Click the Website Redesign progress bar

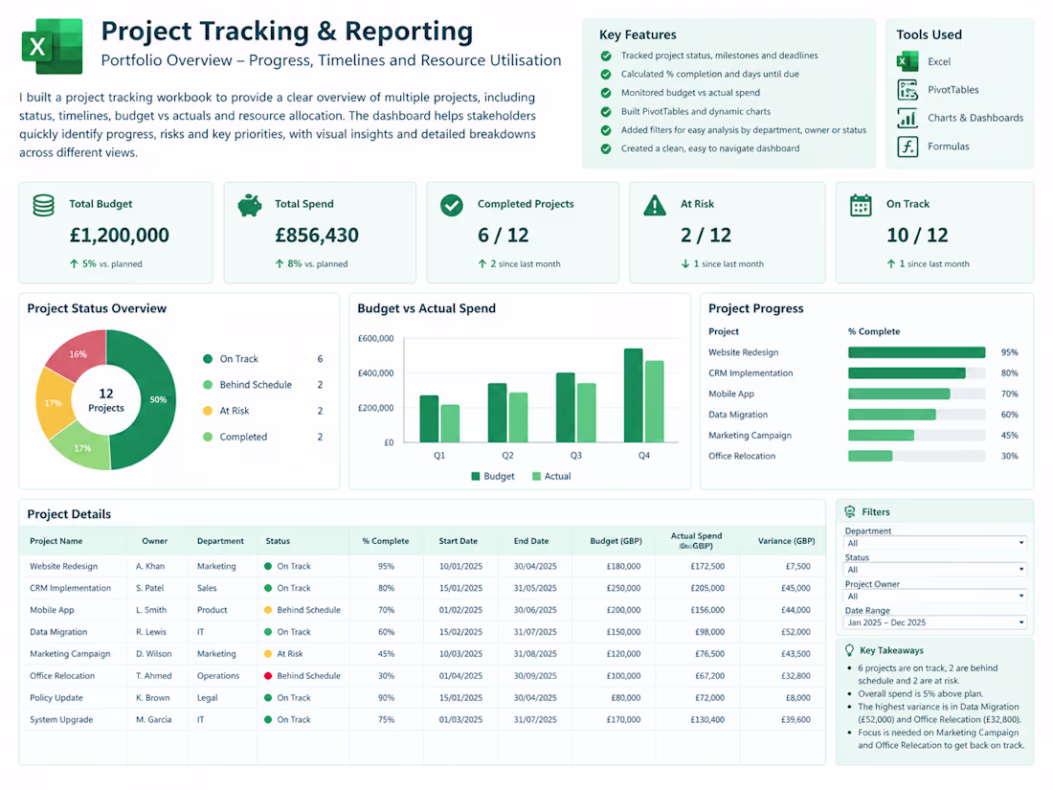917,352
